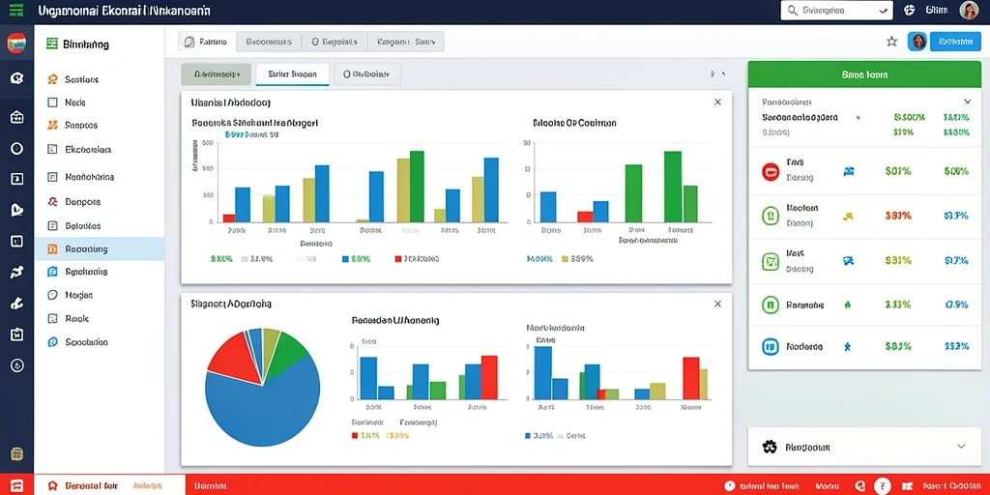Click the star favorite icon
The width and height of the screenshot is (990, 495).
pyautogui.click(x=891, y=42)
